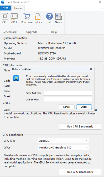Focus the Email Address input field

[67, 93]
